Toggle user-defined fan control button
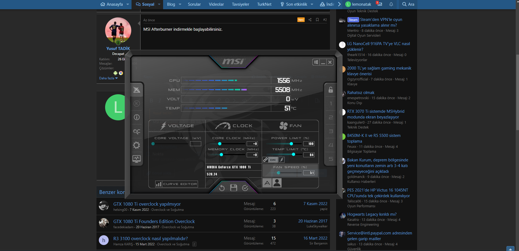Screen dimensions: 519x251 (x=277, y=183)
